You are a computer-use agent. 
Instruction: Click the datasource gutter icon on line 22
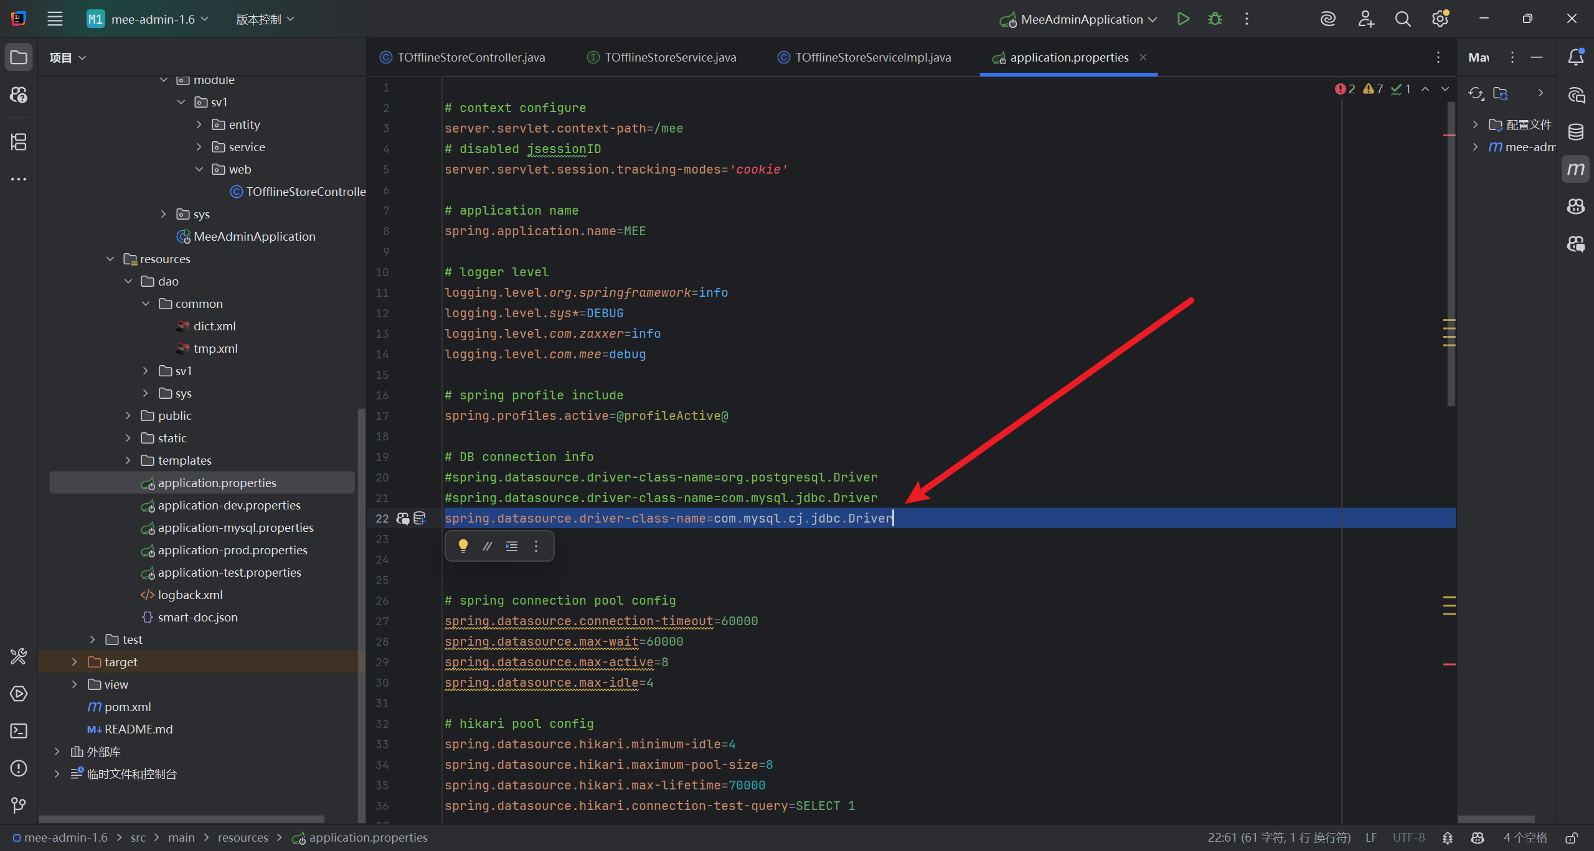420,518
